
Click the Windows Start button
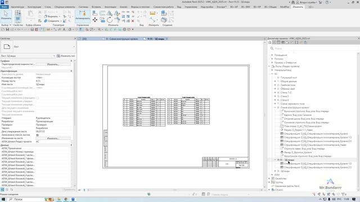click(3, 199)
